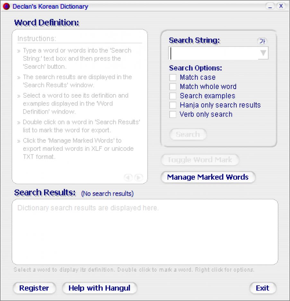The width and height of the screenshot is (290, 301).
Task: Exit the dictionary application
Action: 263,288
